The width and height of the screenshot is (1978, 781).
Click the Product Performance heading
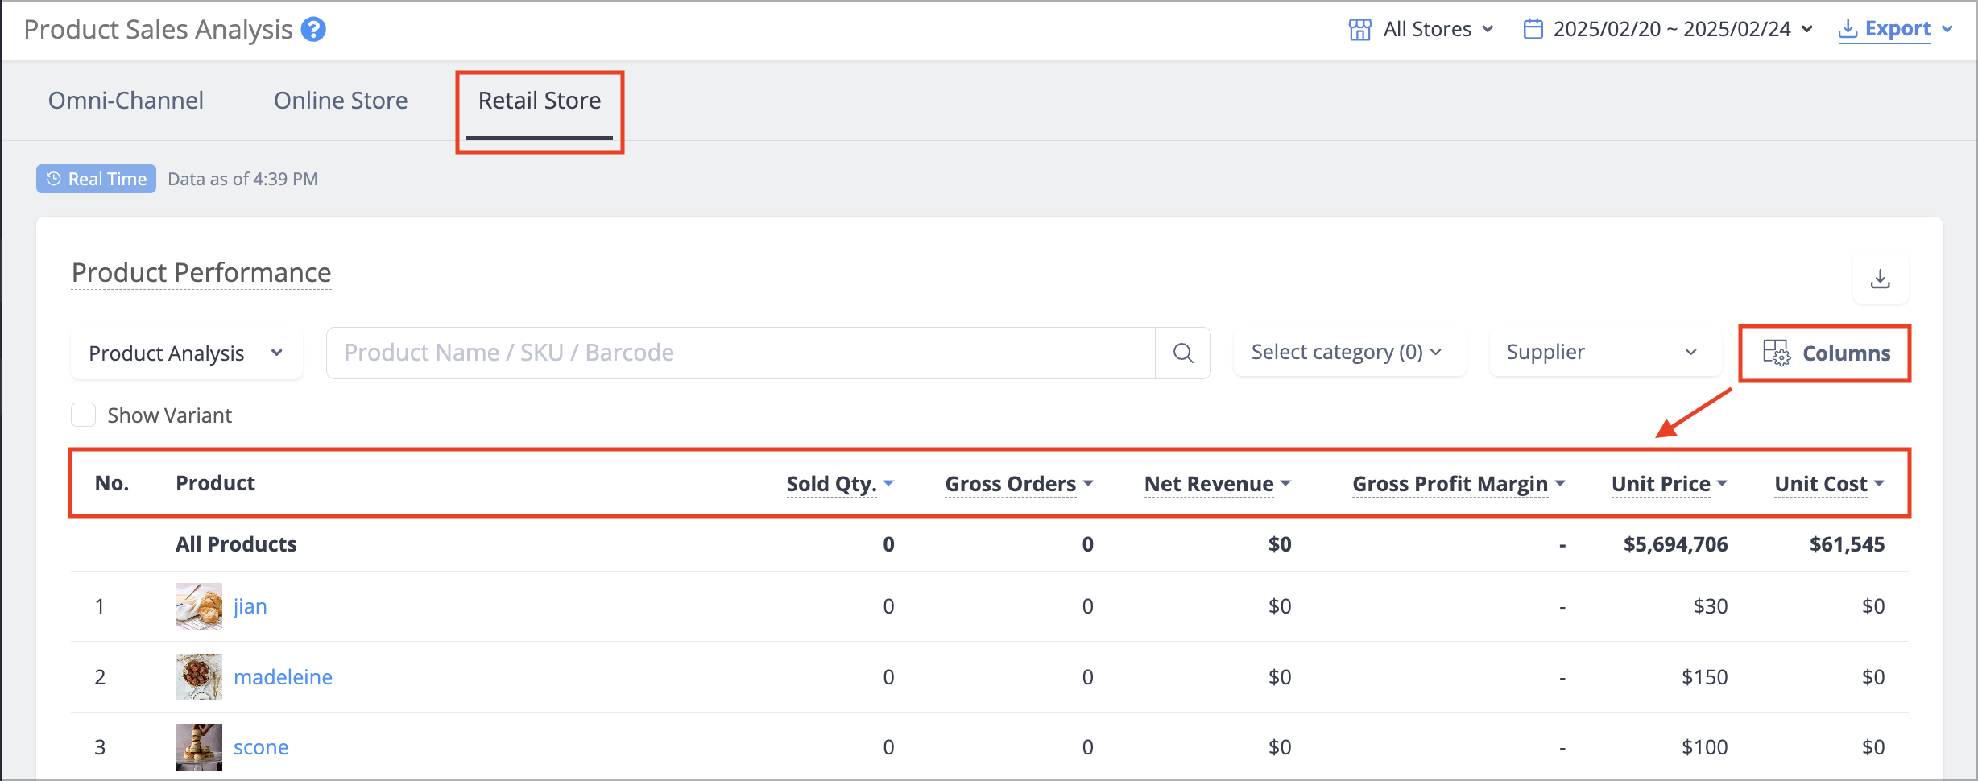click(x=201, y=272)
